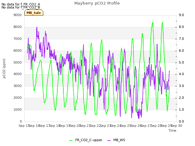
Task: Click the 4.0 right axis tick label
Action: coord(181,74)
